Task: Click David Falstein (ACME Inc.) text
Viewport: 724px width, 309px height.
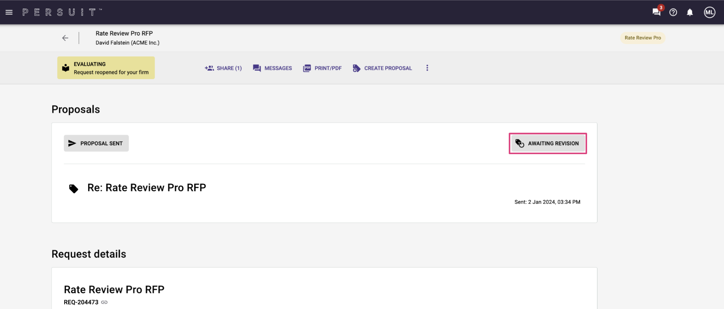Action: pos(127,43)
